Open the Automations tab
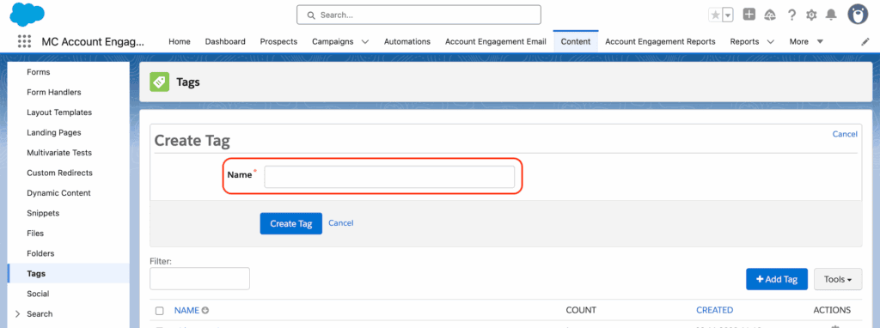 pos(406,41)
